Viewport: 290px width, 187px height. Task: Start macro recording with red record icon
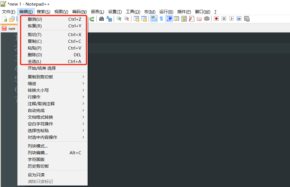(216, 19)
